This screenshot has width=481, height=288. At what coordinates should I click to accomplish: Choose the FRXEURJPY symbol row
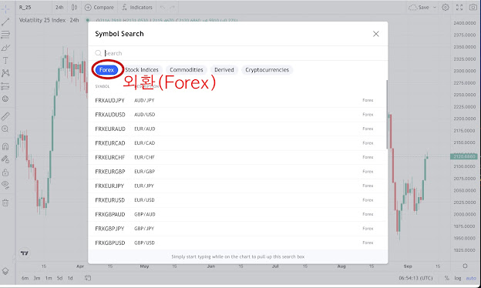tap(237, 186)
